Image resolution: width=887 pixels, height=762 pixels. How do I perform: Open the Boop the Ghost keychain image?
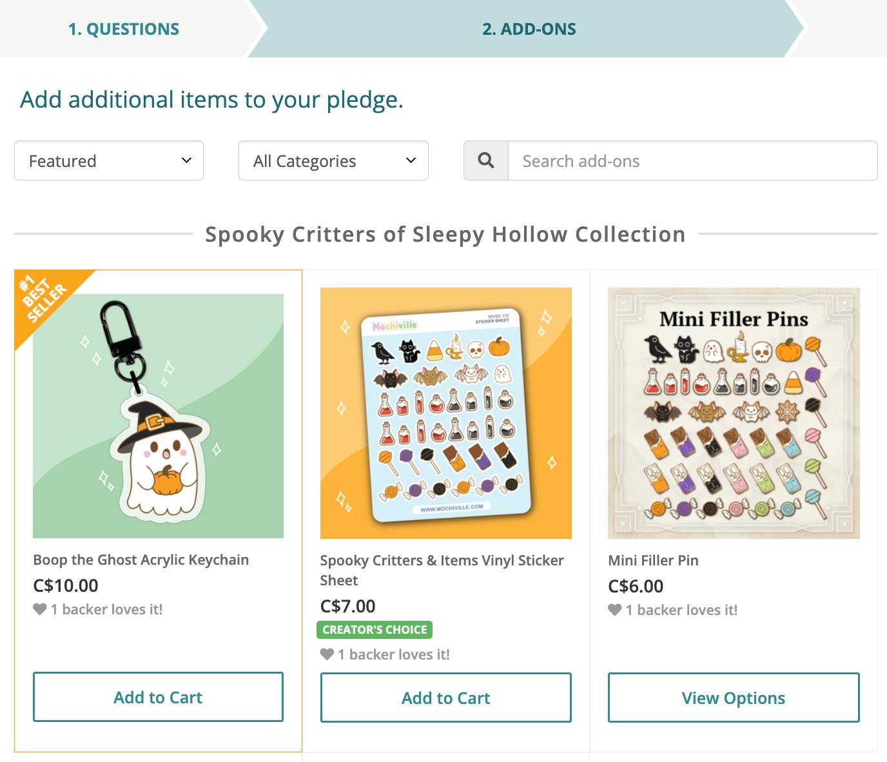[158, 416]
